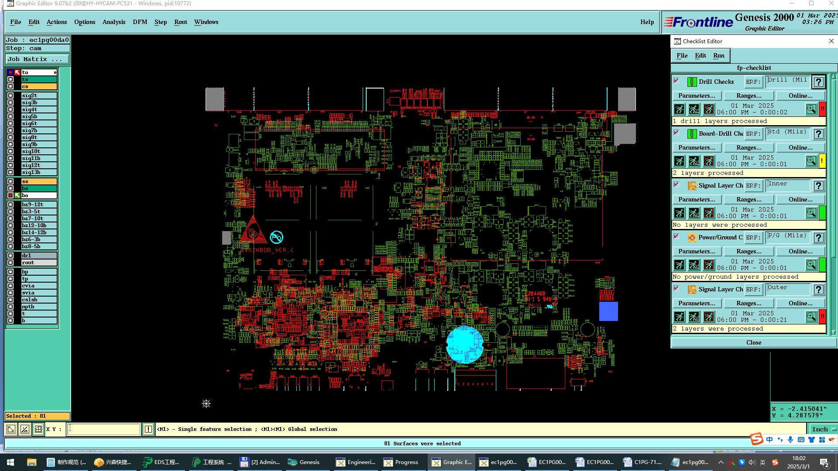Toggle visibility box of sig2t layer
The height and width of the screenshot is (471, 838).
tap(10, 96)
